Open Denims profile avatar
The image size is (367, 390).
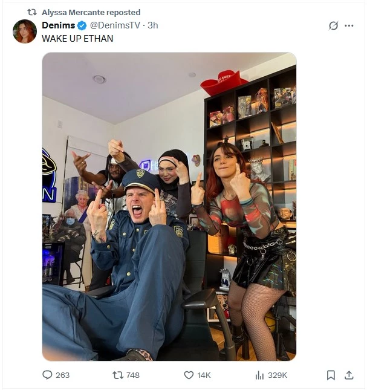pyautogui.click(x=25, y=31)
